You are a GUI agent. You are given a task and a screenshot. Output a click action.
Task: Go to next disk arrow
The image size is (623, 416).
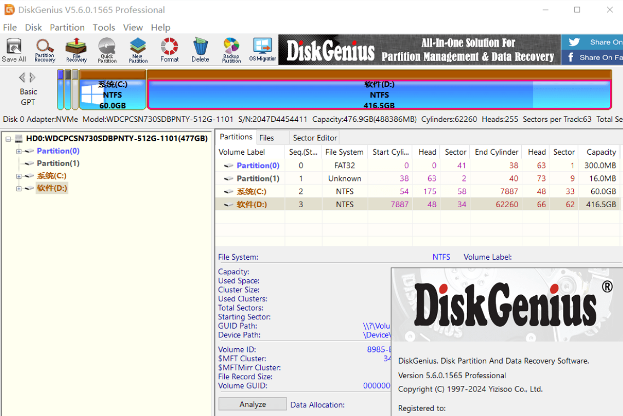point(33,78)
